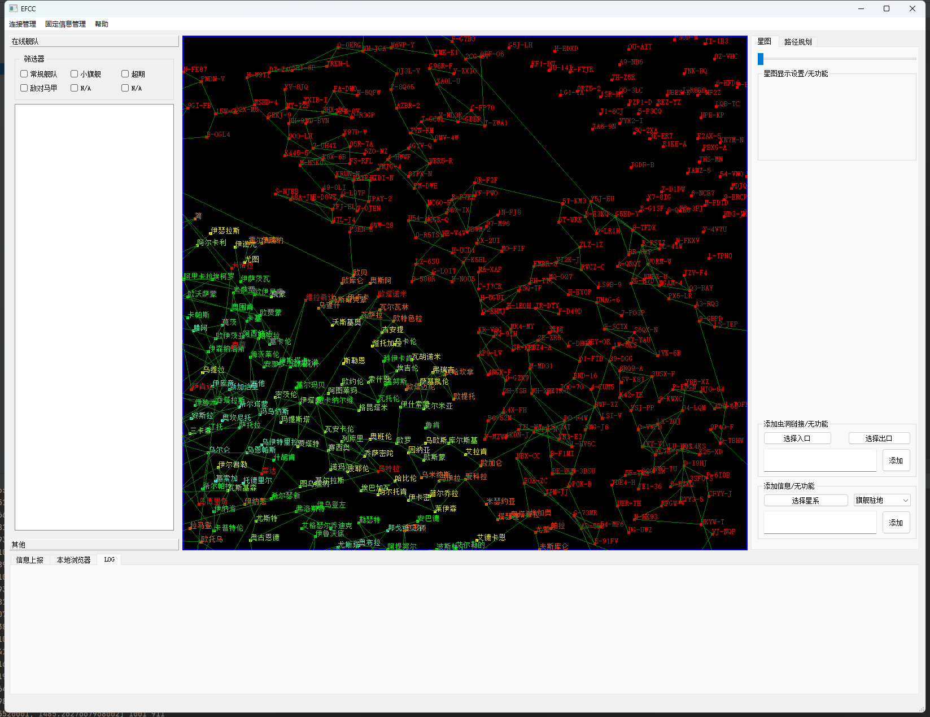Open the 连接管理 menu

pos(23,24)
